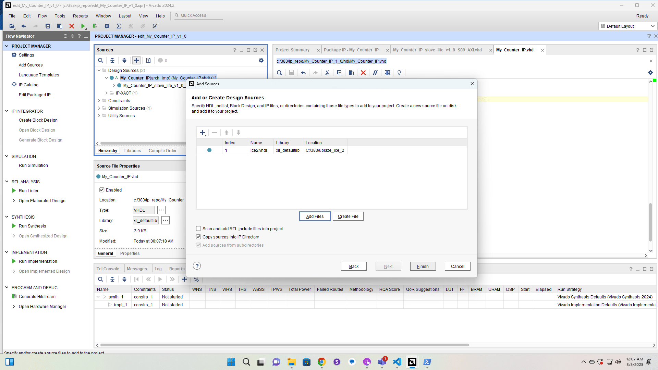This screenshot has height=370, width=658.
Task: Uncheck Copy sources into IP Directory
Action: [198, 237]
